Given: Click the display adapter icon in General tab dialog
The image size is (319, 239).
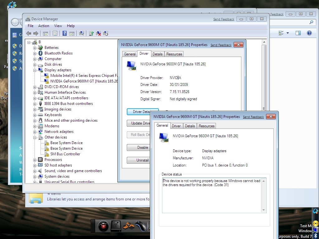Looking at the screenshot, I should [x=164, y=138].
